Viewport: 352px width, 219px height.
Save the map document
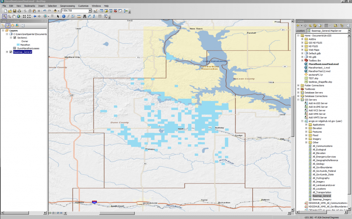14,11
